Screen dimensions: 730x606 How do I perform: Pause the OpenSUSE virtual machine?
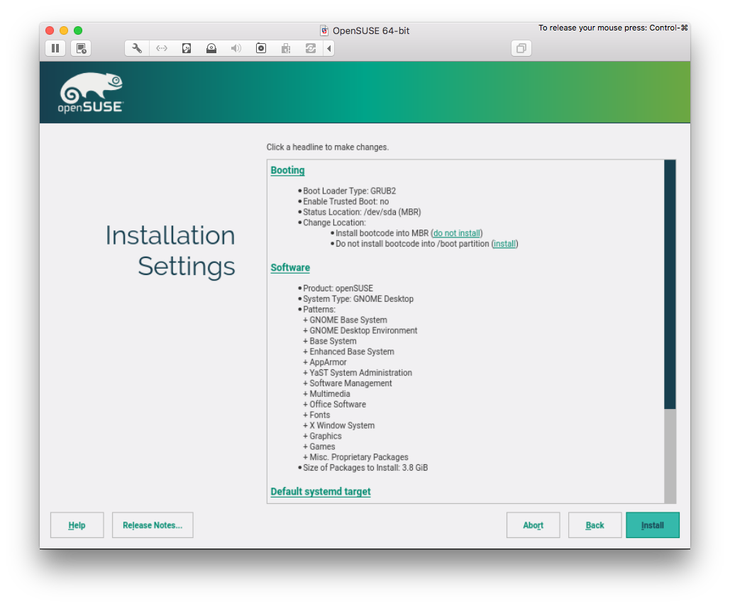(55, 48)
